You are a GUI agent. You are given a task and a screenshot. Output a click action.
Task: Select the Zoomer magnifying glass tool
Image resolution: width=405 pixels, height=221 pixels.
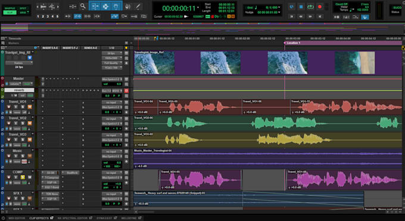(83, 6)
